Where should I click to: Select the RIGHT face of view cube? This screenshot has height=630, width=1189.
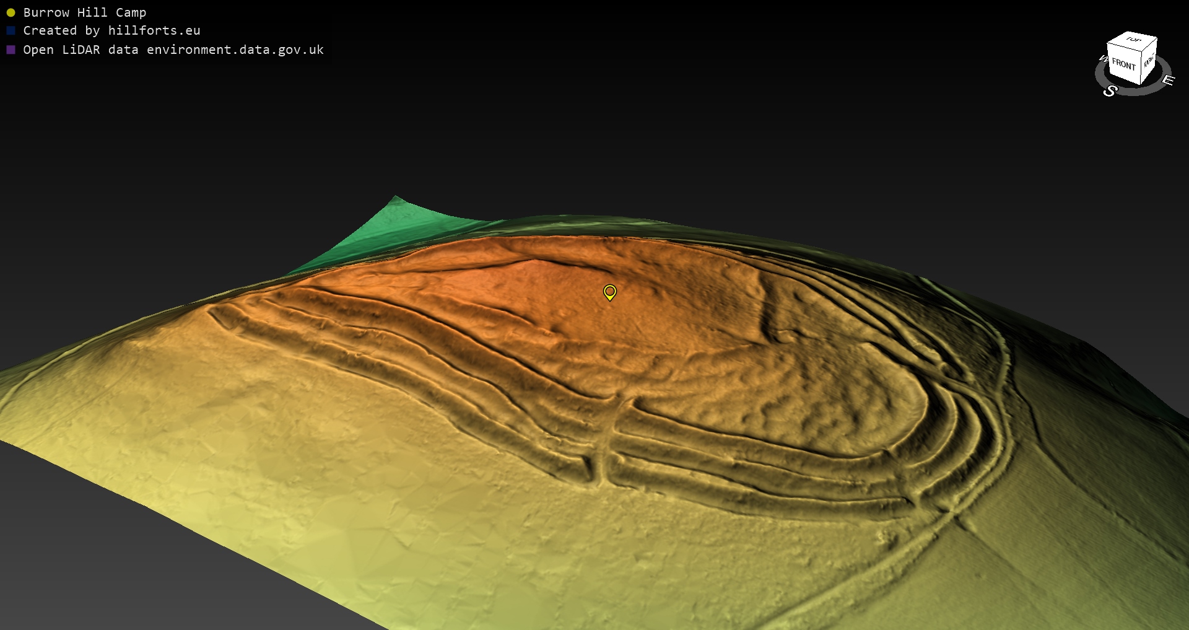coord(1149,61)
